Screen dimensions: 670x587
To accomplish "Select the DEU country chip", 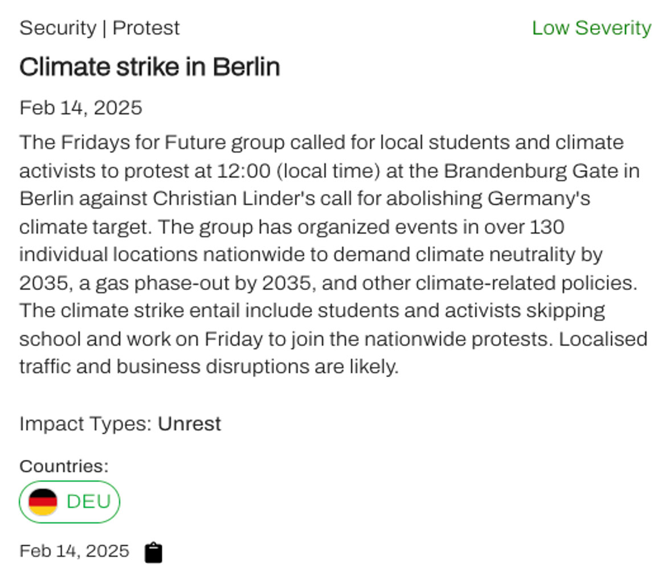I will point(70,502).
